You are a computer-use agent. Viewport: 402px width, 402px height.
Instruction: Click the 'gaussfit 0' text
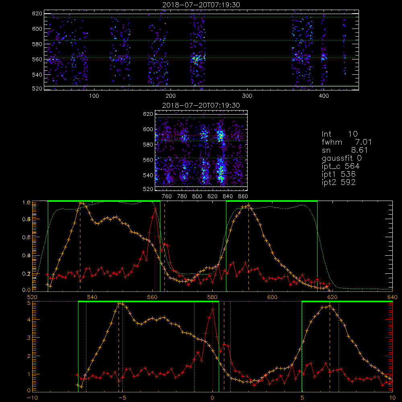pyautogui.click(x=341, y=158)
